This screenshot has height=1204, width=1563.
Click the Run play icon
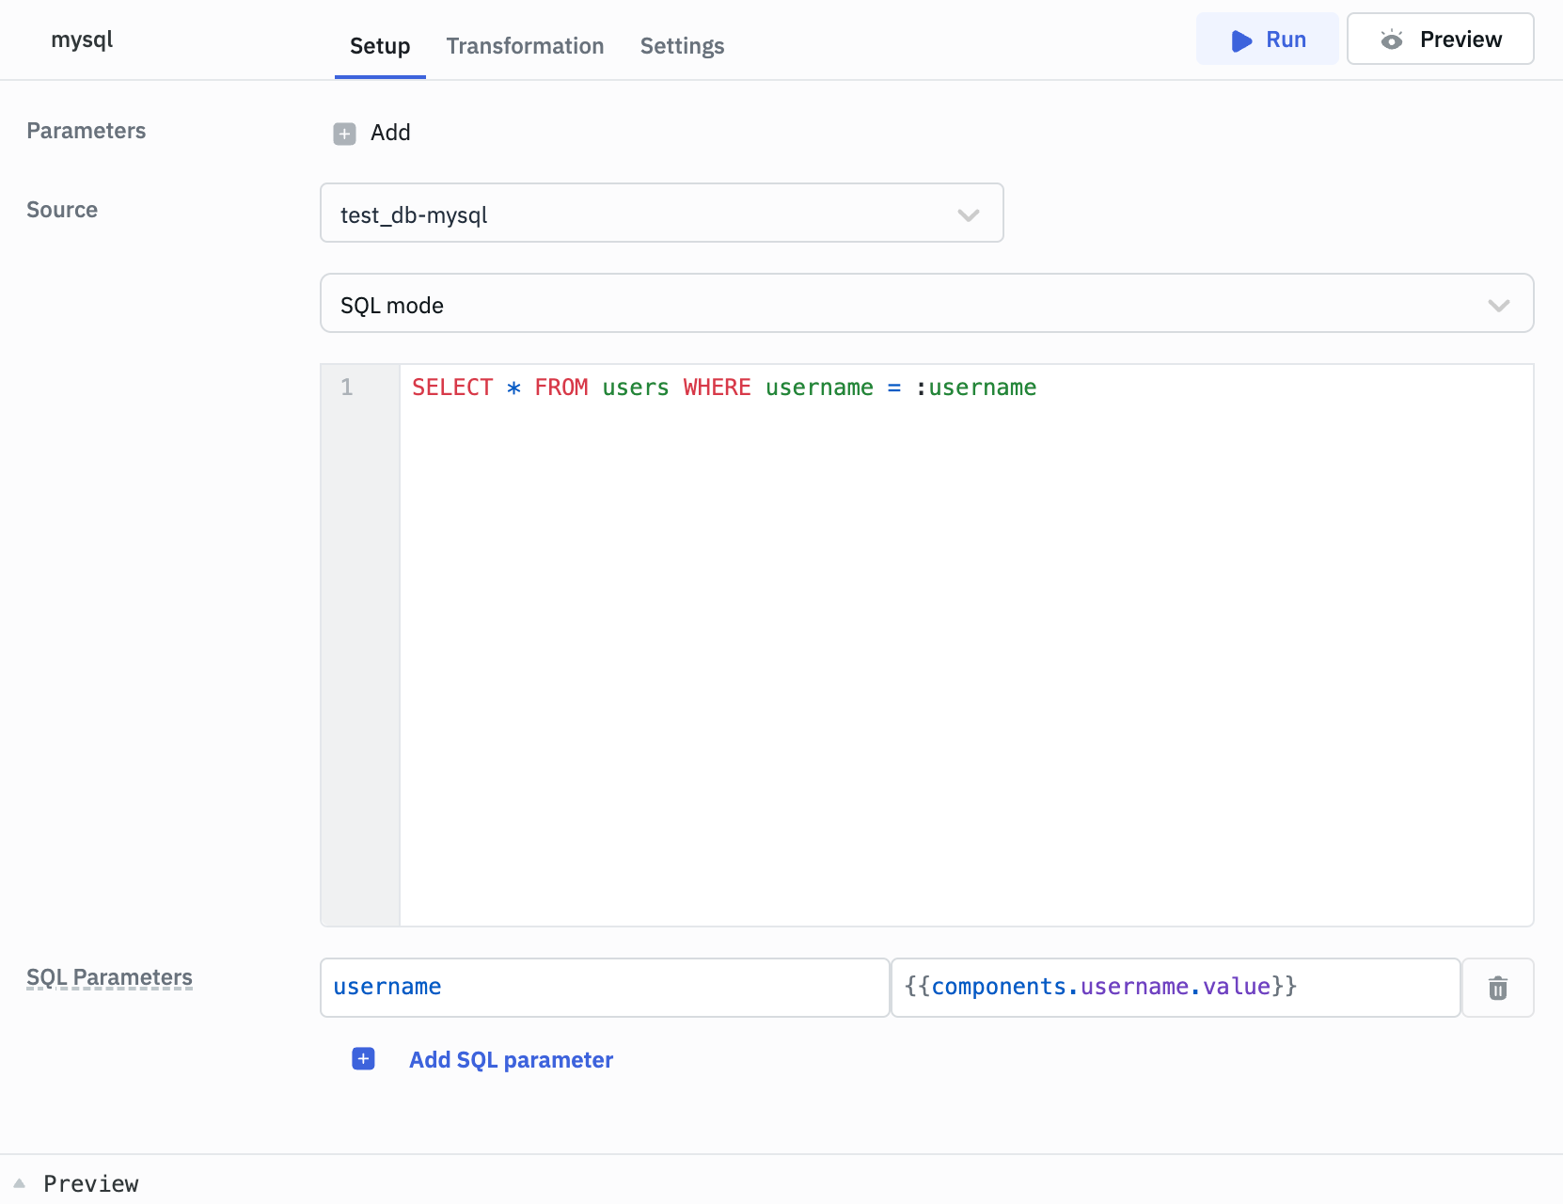(1241, 40)
